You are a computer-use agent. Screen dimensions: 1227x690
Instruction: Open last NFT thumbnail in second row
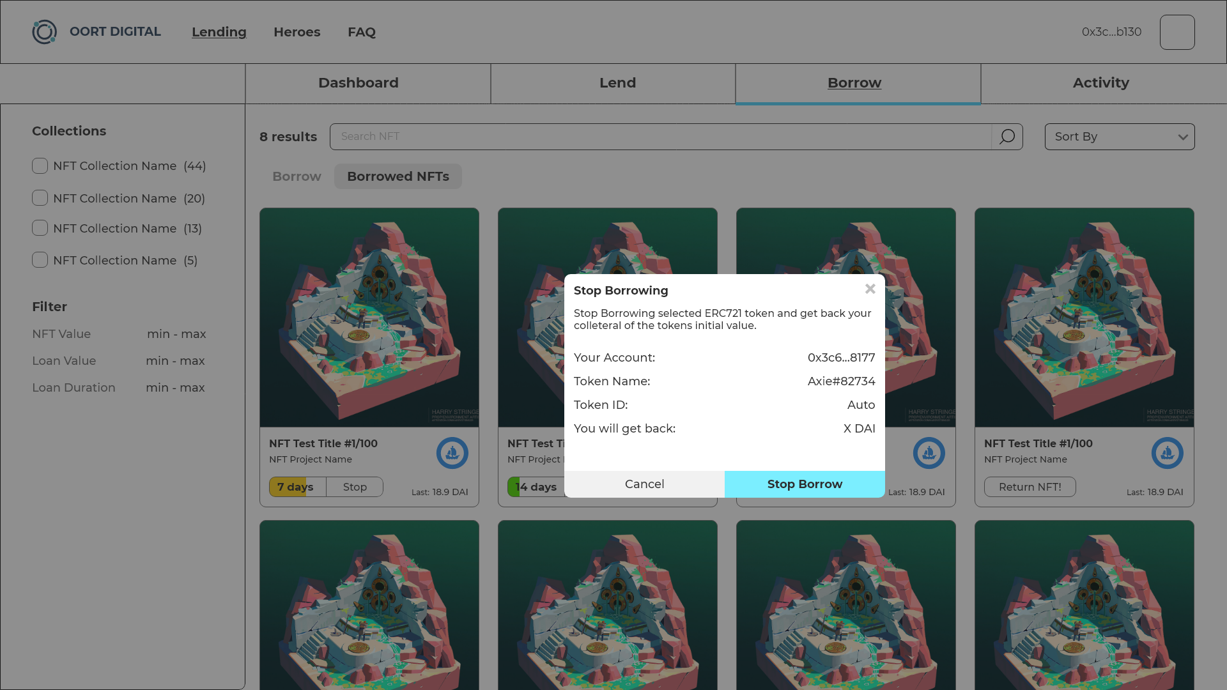tap(1084, 605)
